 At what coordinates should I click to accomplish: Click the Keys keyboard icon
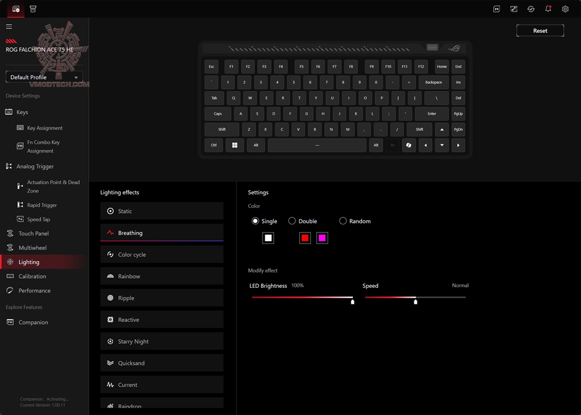[9, 112]
